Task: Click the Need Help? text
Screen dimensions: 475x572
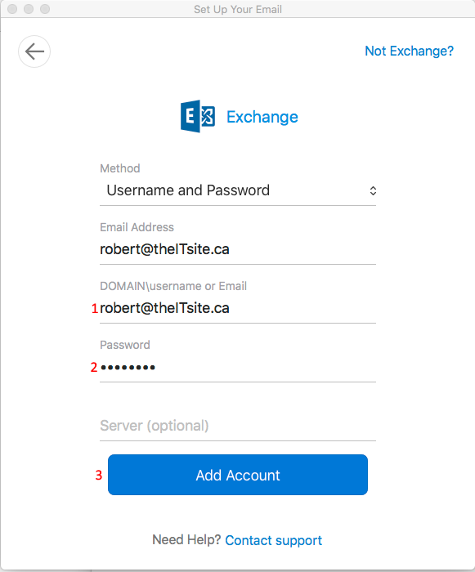Action: pos(186,539)
